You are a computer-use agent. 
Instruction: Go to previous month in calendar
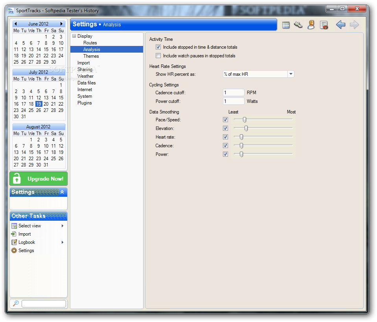tap(16, 24)
